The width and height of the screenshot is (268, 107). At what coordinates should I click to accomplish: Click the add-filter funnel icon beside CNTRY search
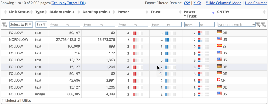(x=258, y=25)
